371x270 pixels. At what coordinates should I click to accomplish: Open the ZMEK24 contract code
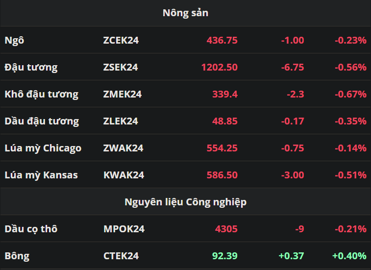click(123, 94)
